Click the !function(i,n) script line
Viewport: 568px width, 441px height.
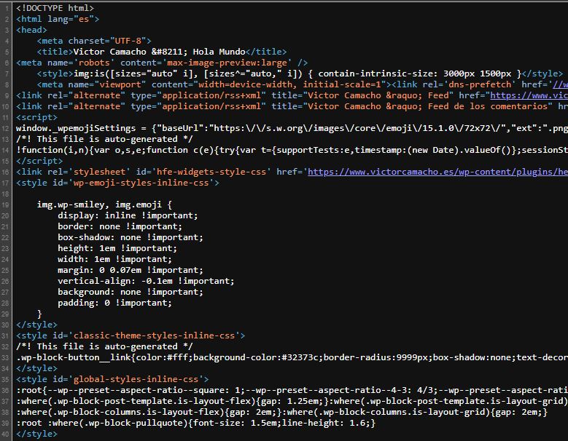(292, 150)
